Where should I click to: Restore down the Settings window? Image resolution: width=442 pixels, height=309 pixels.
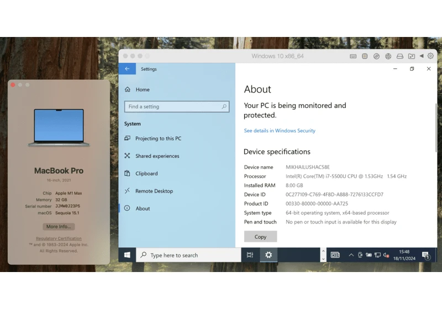click(412, 68)
